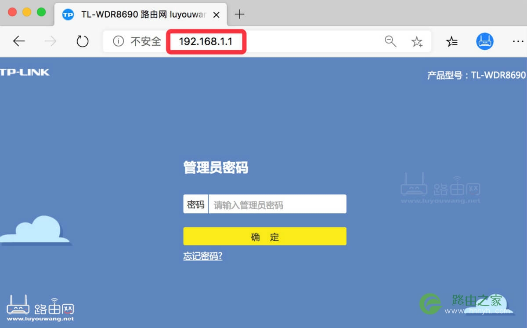Click the 不安全 site security info icon
The image size is (527, 328).
[118, 41]
